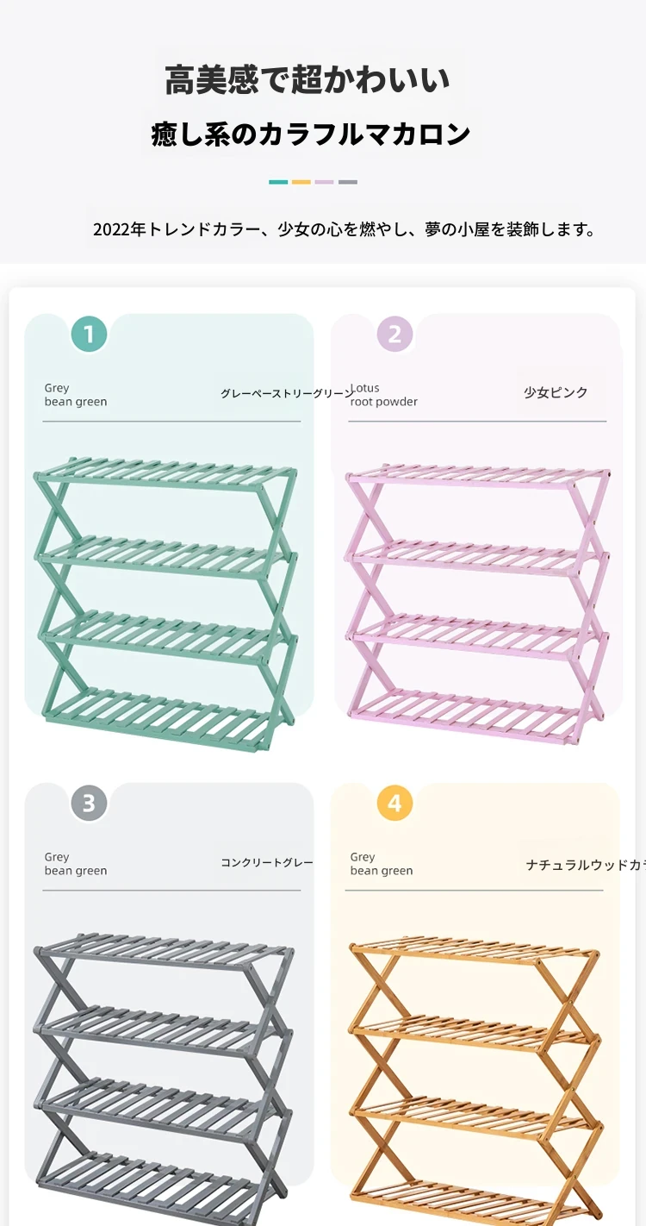Click the grey color dash

[x=348, y=182]
